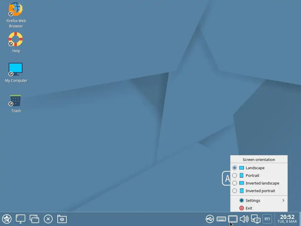Click the Inverted portrait screen icon

tap(242, 191)
